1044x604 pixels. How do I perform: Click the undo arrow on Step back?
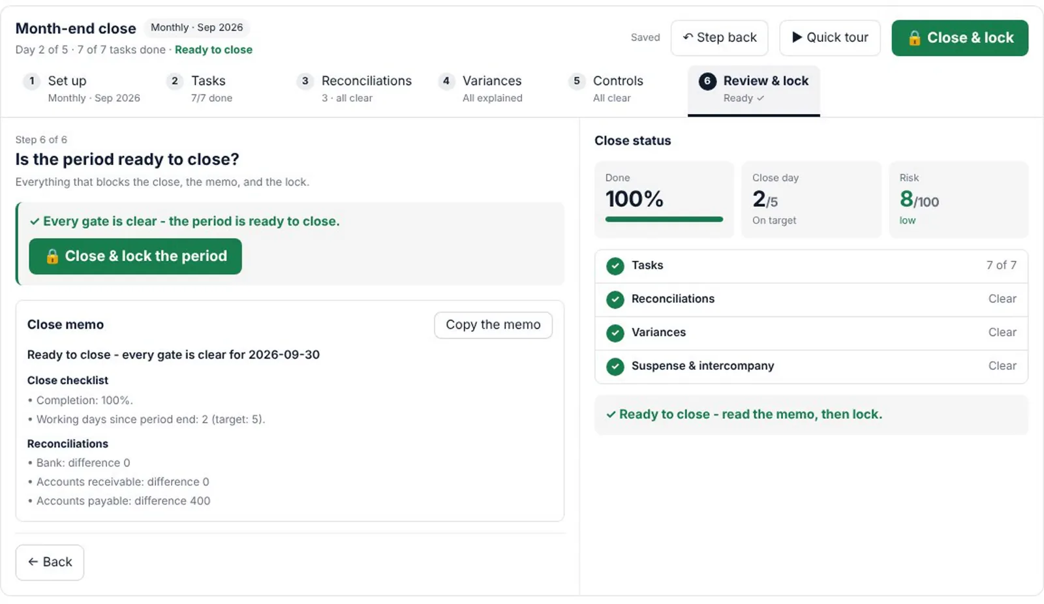point(688,37)
